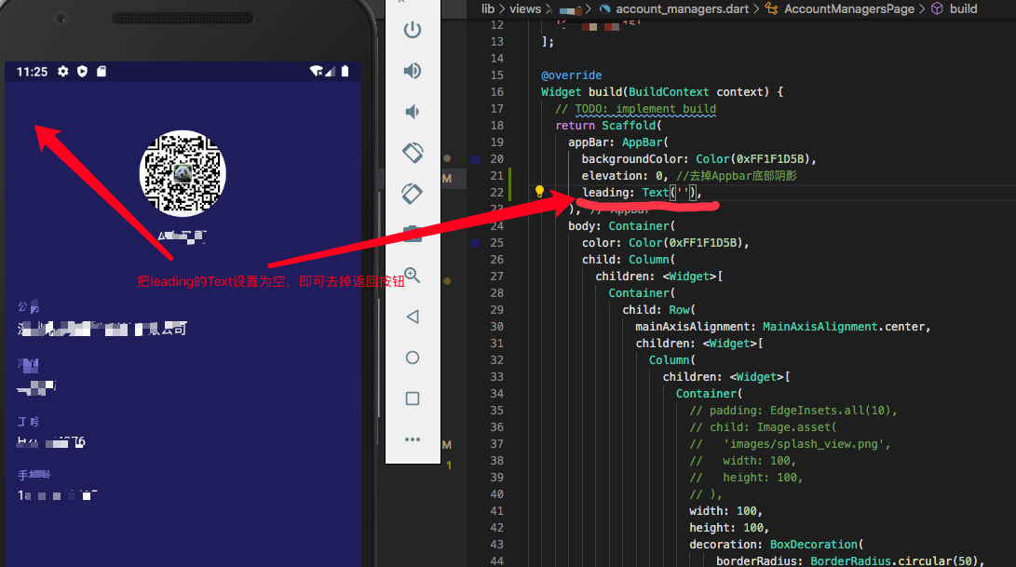Click the SD card icon in the phone status bar

tap(102, 72)
